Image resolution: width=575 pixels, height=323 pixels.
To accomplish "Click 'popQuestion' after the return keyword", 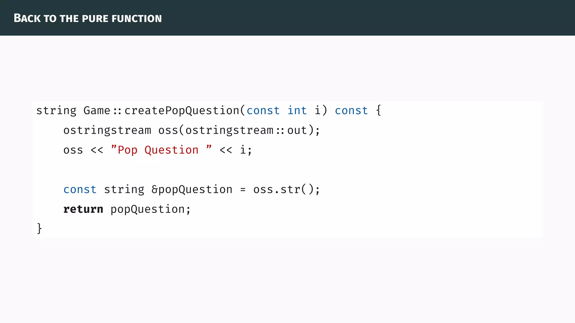I will tap(148, 209).
